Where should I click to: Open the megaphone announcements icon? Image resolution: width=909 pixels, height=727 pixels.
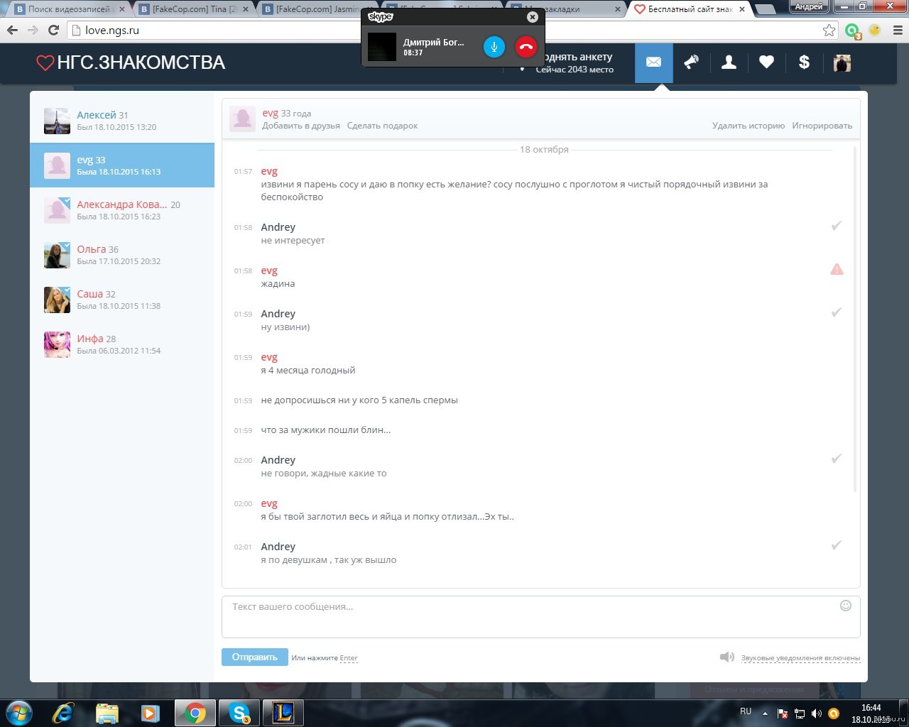691,62
